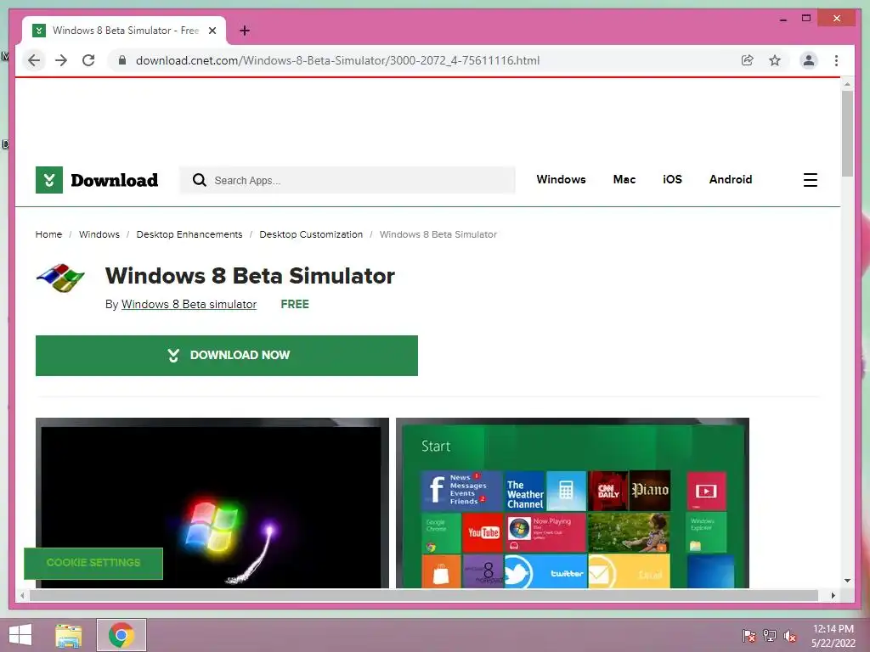Viewport: 870px width, 652px height.
Task: Select the Windows 8 Beta Simulator tab
Action: click(124, 31)
